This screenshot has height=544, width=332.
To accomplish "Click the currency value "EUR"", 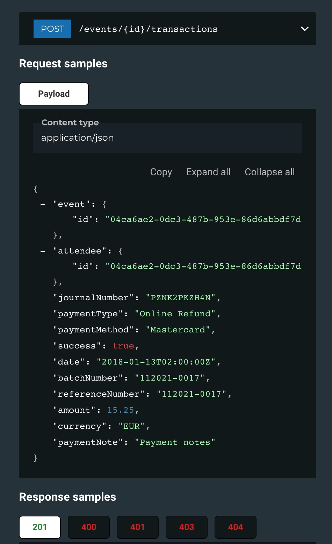I will coord(131,426).
